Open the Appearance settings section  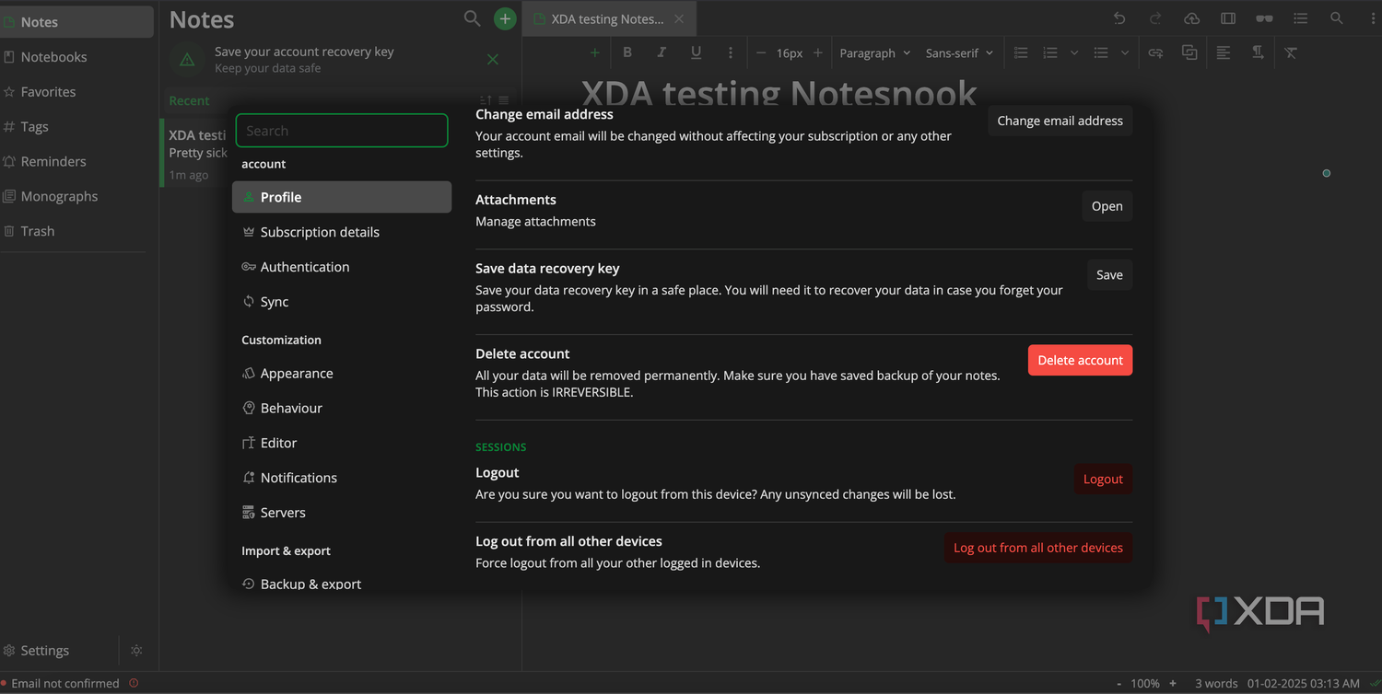[x=342, y=374]
